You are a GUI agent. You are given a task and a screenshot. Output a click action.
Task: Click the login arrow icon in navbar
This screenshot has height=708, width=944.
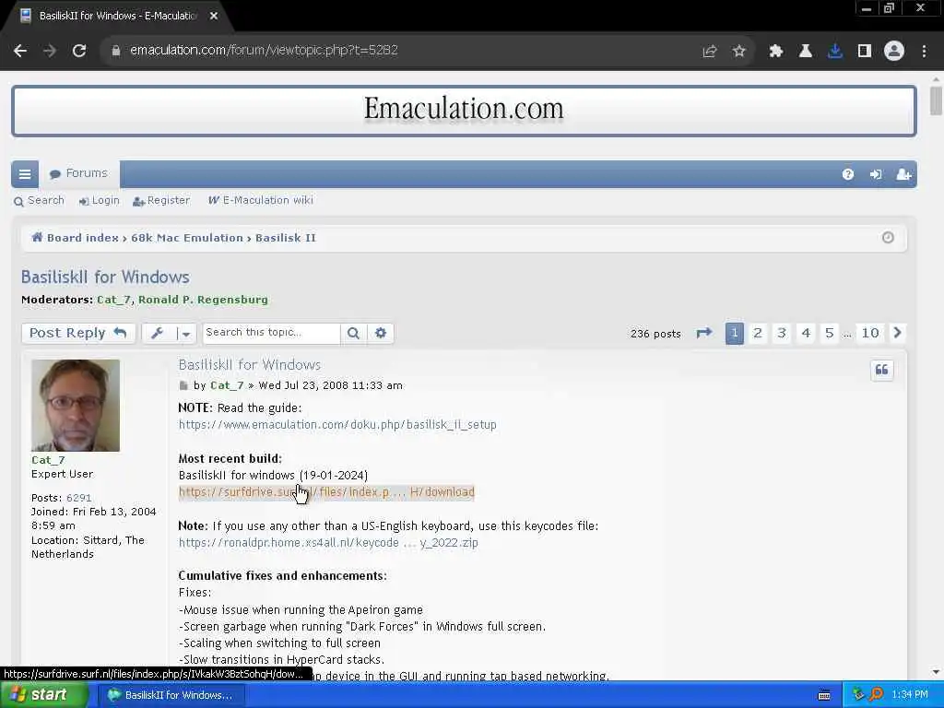[x=876, y=174]
